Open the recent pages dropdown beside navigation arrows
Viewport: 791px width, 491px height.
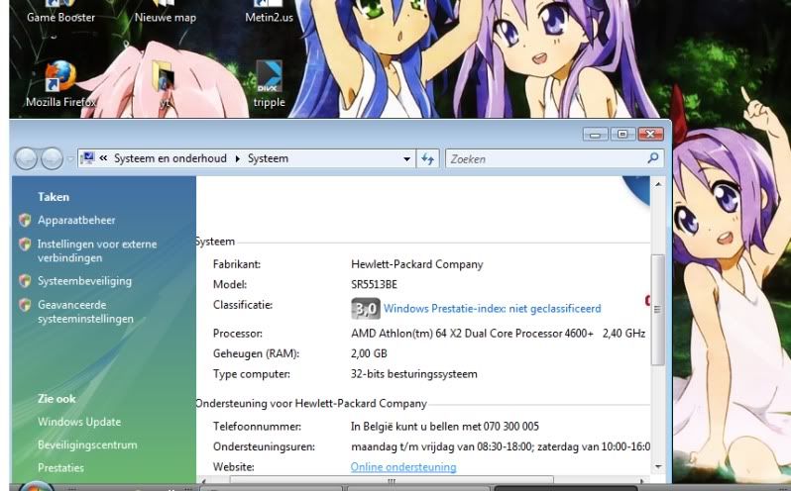70,159
